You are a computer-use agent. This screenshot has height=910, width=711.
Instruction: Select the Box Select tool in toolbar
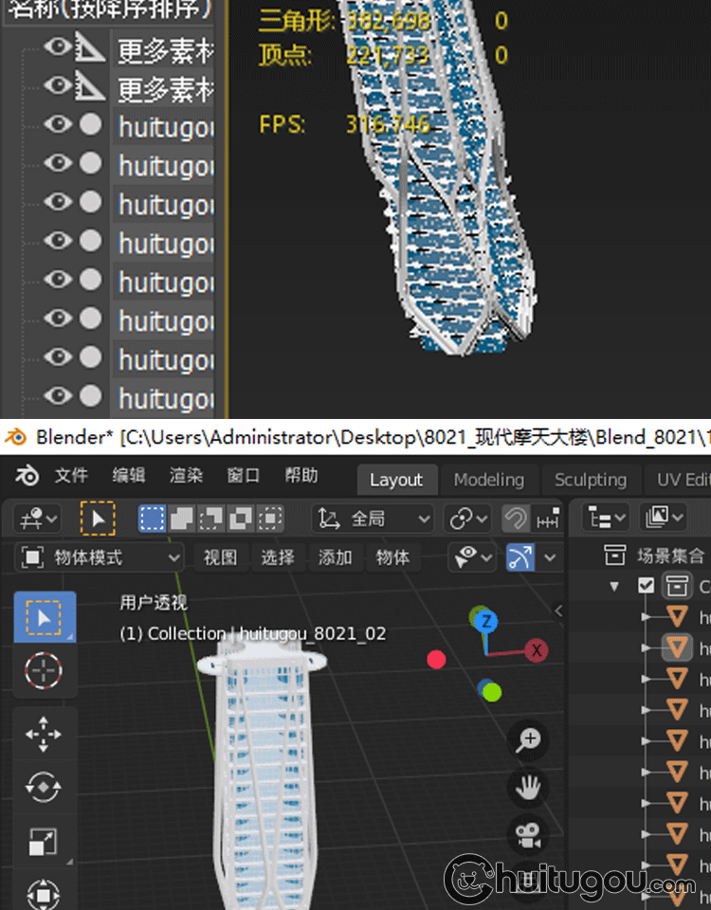pos(44,618)
